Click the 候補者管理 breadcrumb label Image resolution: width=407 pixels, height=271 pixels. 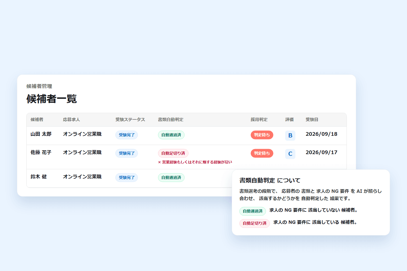[39, 86]
